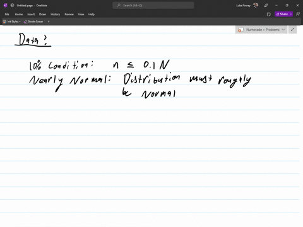
Task: Click the back navigation arrow in title bar
Action: (x=12, y=6)
